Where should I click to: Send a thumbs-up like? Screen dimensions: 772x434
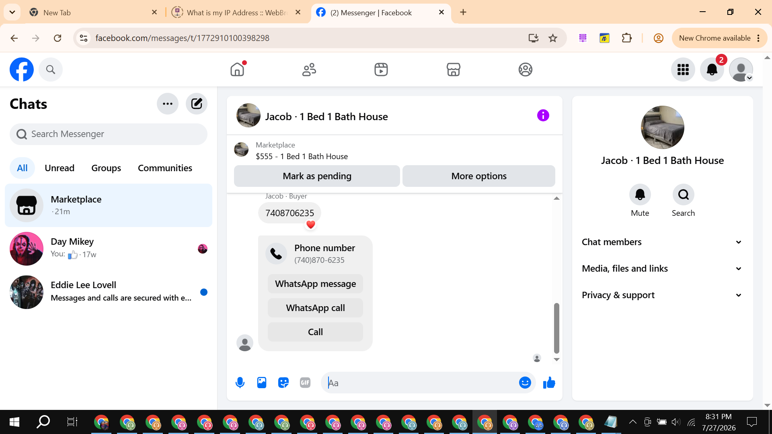coord(549,383)
